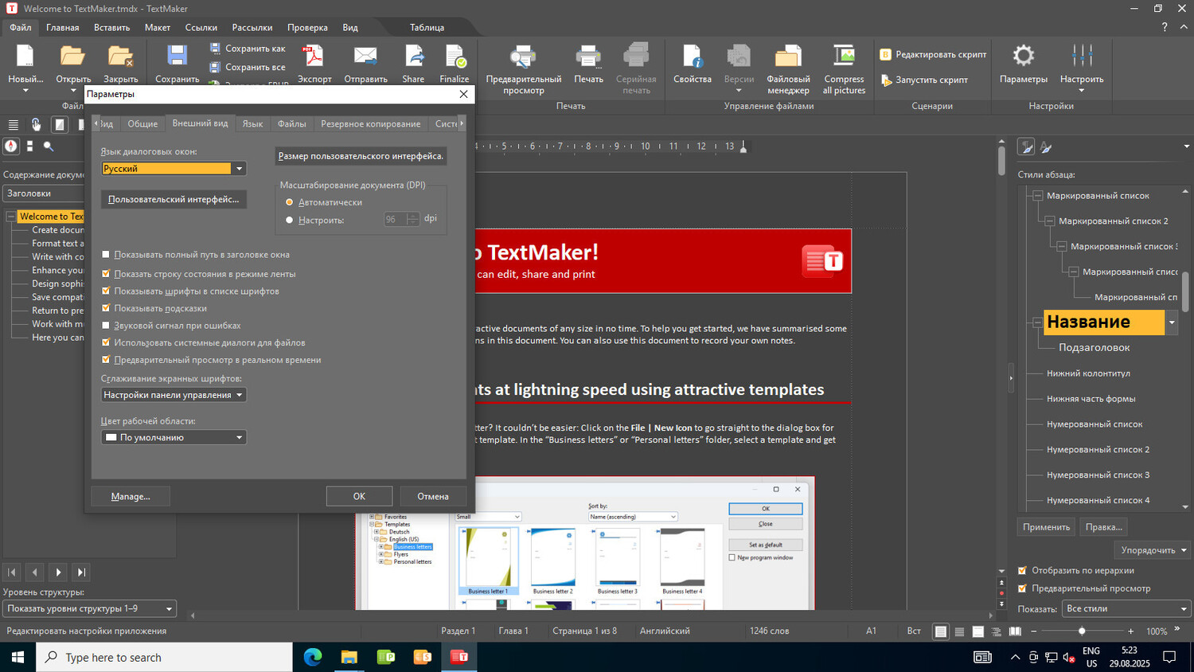Enable Показывать полный путь в заголовке окна
The image size is (1194, 672).
[x=106, y=255]
